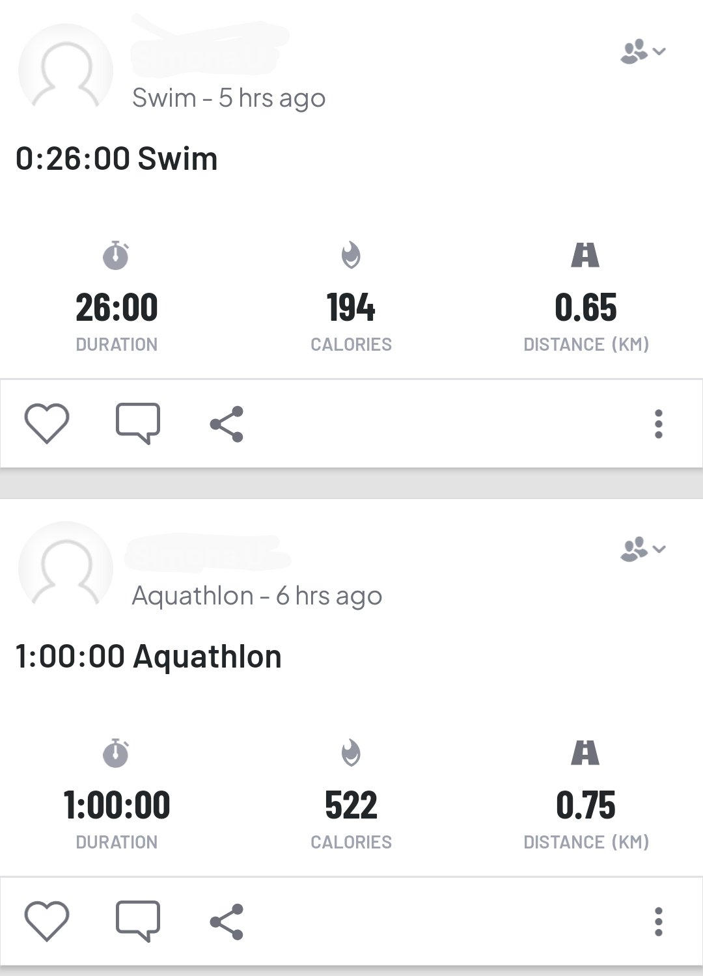
Task: Open more options for Aquathlon post
Action: click(x=659, y=922)
